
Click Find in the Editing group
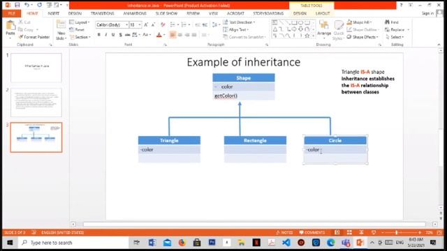(x=392, y=22)
